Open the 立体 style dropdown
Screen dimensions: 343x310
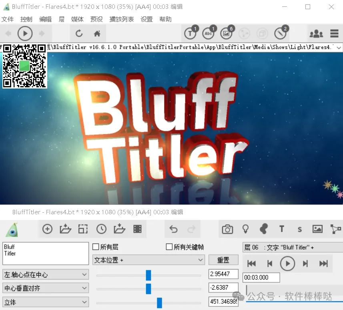[46, 302]
